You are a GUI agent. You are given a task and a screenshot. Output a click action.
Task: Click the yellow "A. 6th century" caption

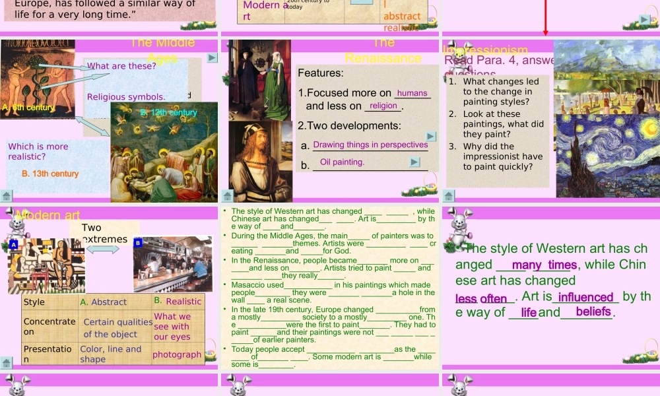click(28, 108)
